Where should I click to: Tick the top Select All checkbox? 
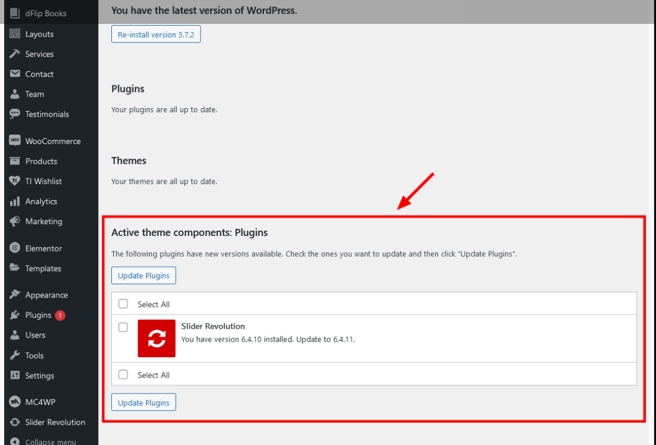pyautogui.click(x=123, y=303)
